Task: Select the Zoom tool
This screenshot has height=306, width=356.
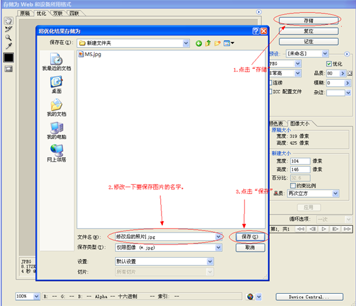Action: coord(8,37)
